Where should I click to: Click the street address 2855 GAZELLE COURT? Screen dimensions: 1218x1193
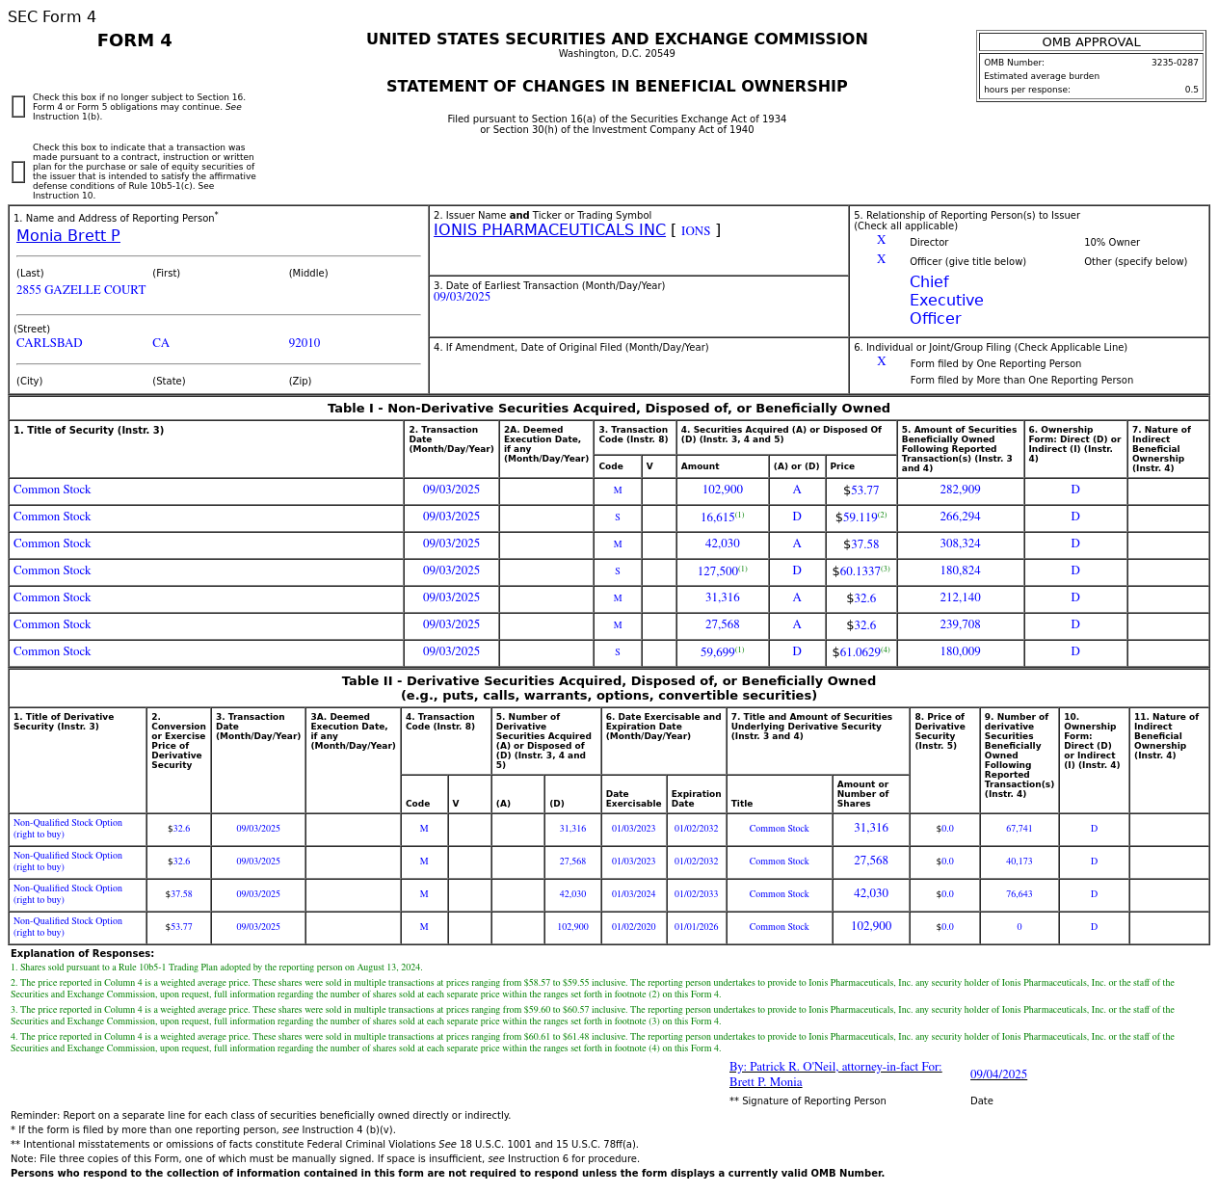[x=81, y=290]
